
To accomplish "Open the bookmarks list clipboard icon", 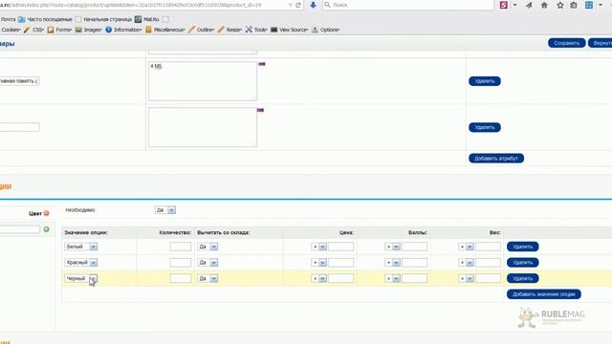I will 574,5.
